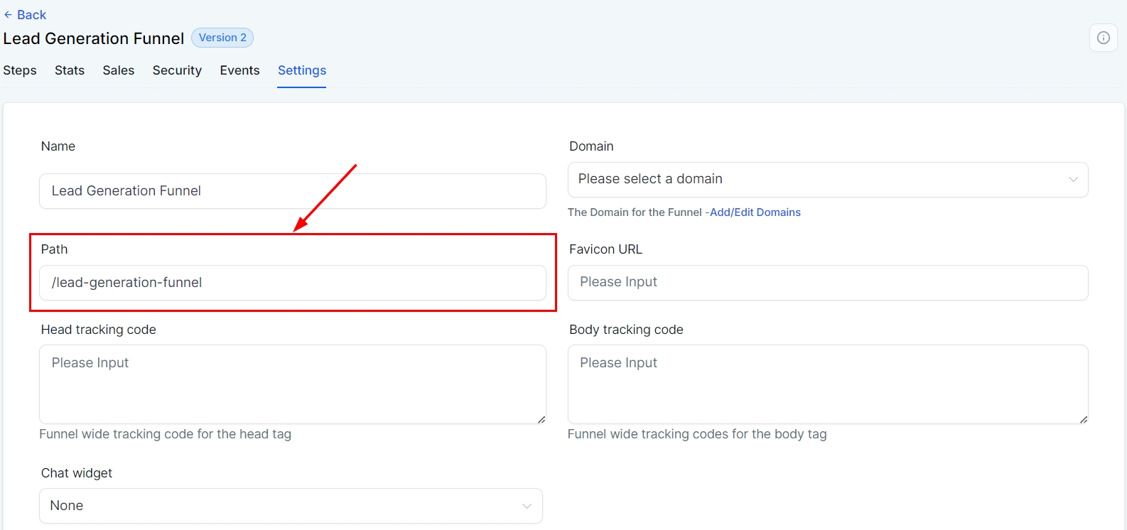Viewport: 1127px width, 530px height.
Task: Switch to the Stats tab
Action: click(70, 70)
